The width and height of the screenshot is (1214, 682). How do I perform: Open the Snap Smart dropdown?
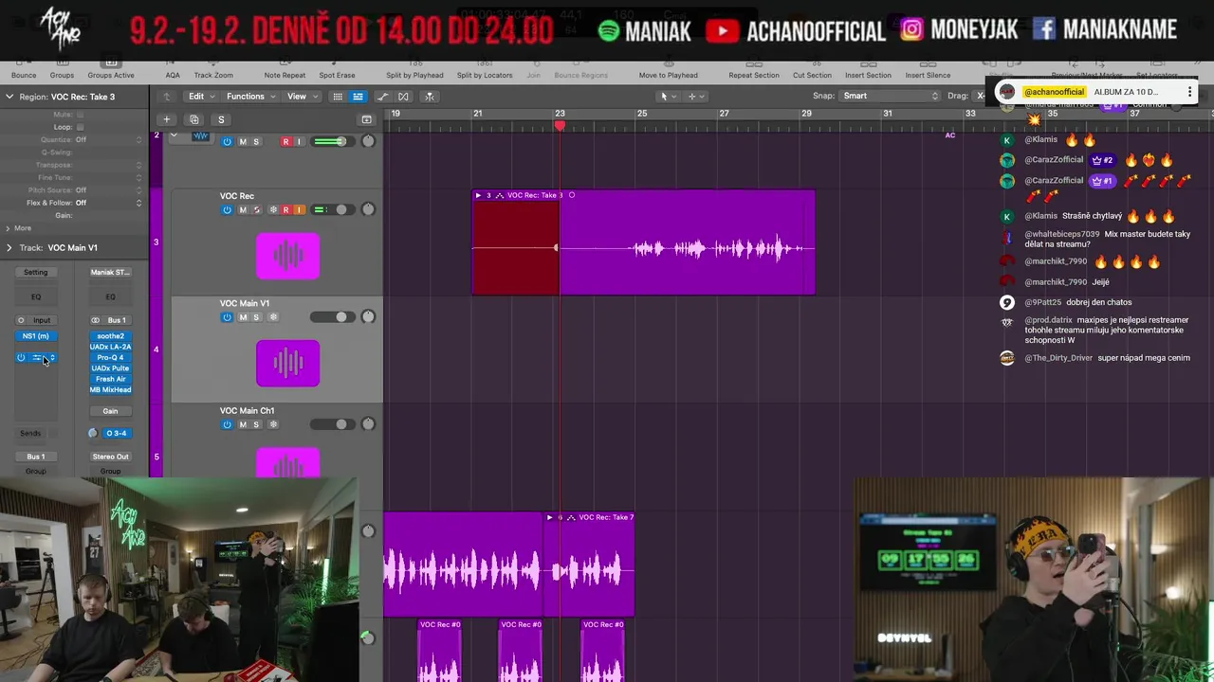[891, 96]
